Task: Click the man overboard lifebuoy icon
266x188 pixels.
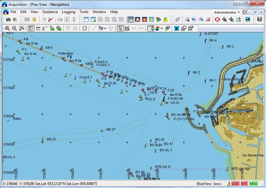Action: tap(217, 20)
